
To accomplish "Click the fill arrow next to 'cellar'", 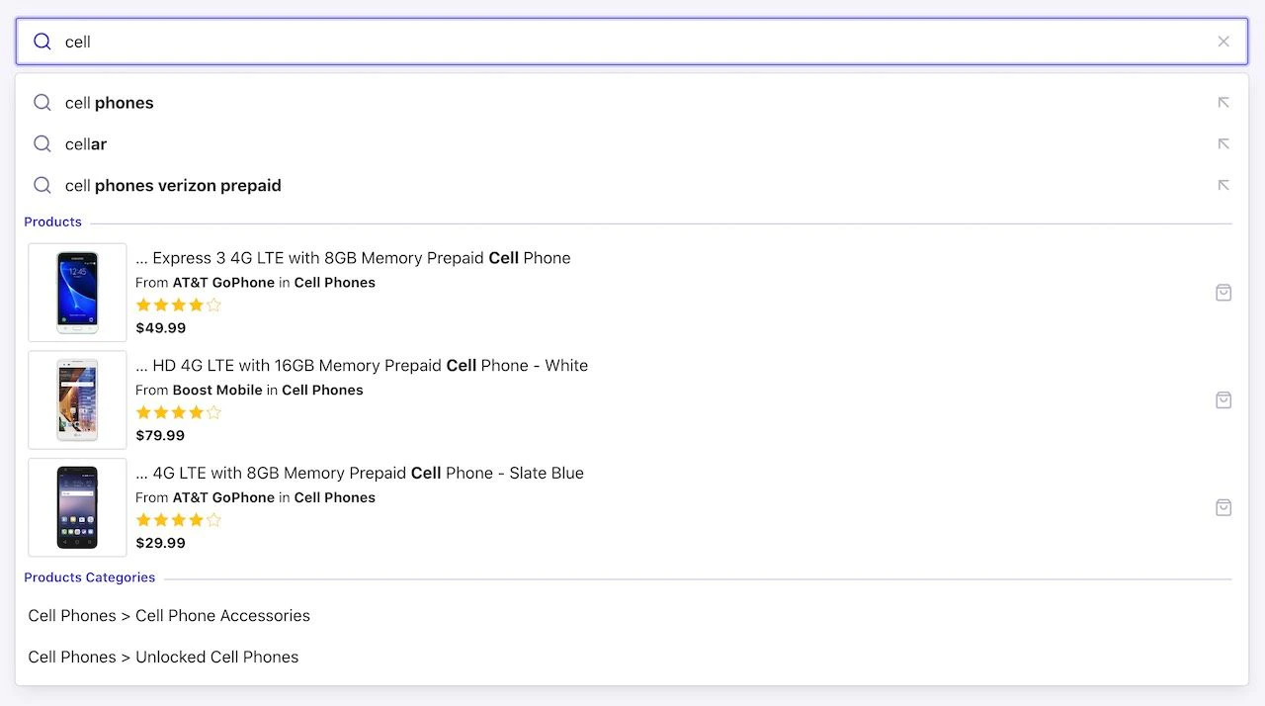I will coord(1223,144).
